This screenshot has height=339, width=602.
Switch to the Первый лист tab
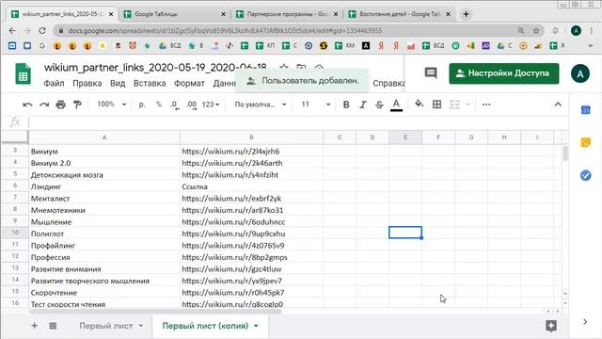point(106,326)
